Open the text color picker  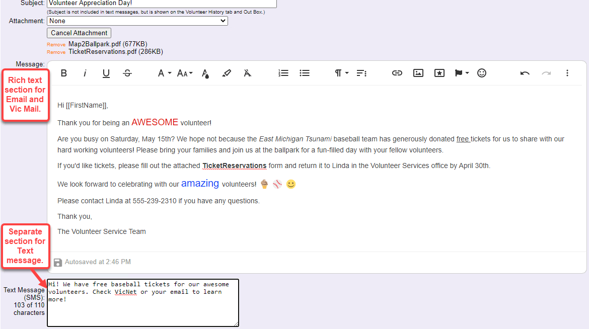pos(205,73)
